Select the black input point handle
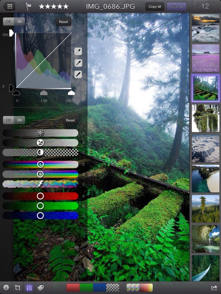 (x=16, y=93)
